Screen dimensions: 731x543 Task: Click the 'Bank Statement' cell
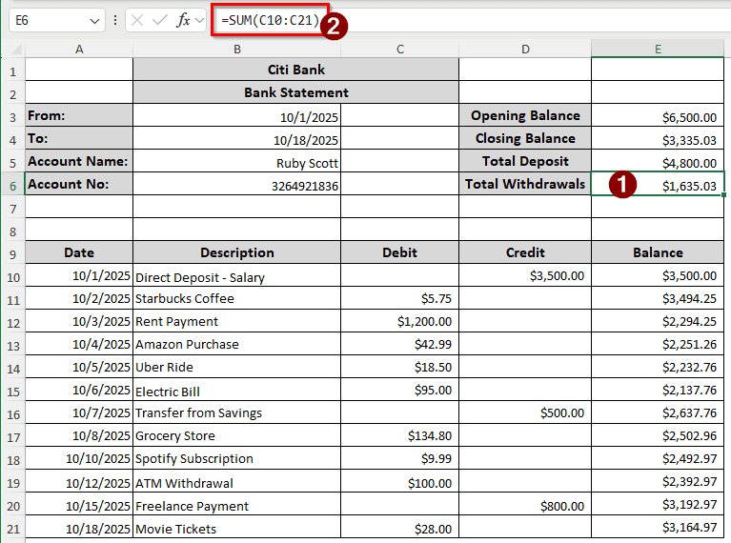tap(296, 92)
